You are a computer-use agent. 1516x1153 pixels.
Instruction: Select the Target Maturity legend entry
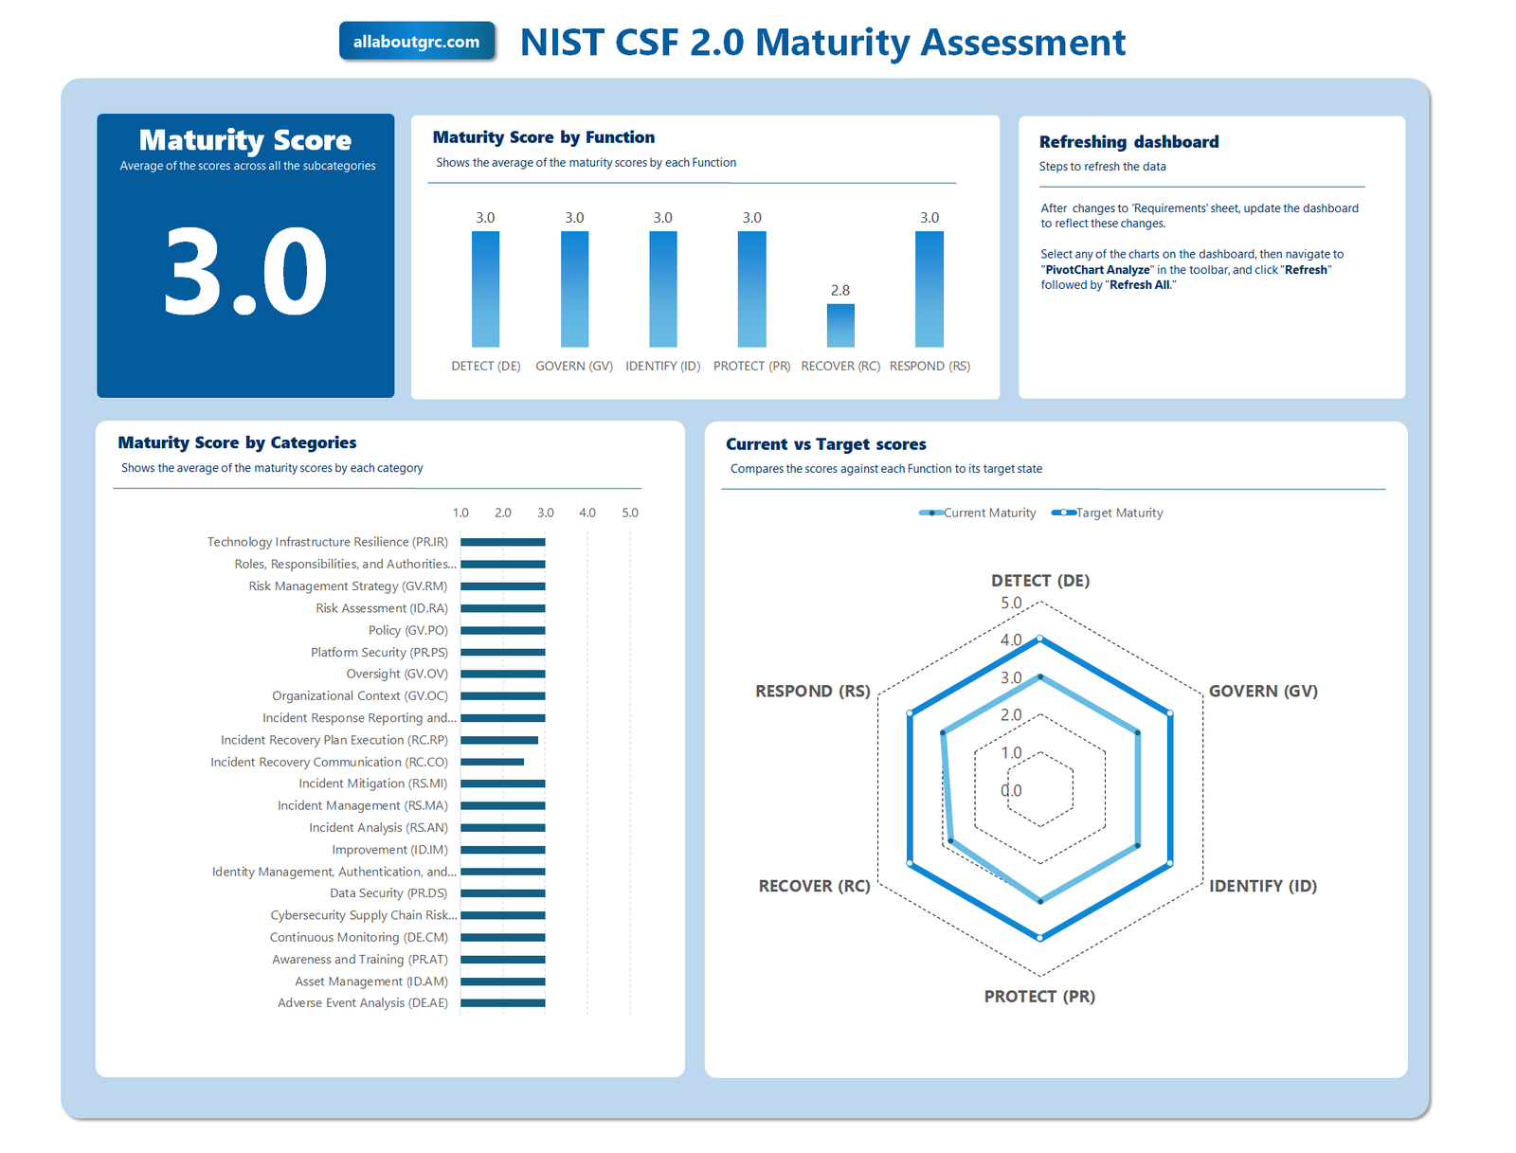[x=1108, y=513]
